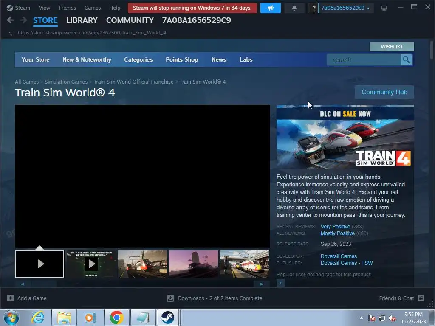Click the muted volume tray icon

392,318
